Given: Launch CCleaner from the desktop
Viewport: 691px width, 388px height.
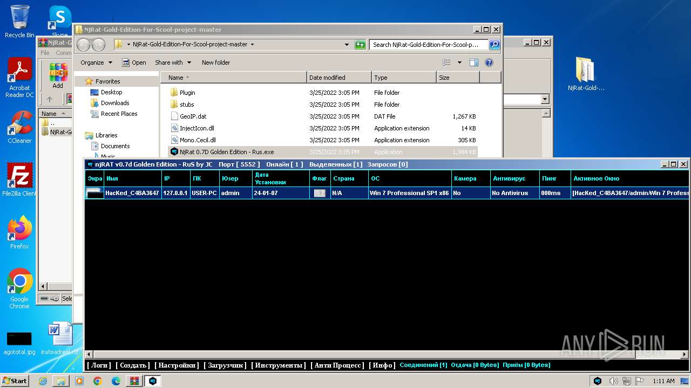Looking at the screenshot, I should click(x=19, y=127).
